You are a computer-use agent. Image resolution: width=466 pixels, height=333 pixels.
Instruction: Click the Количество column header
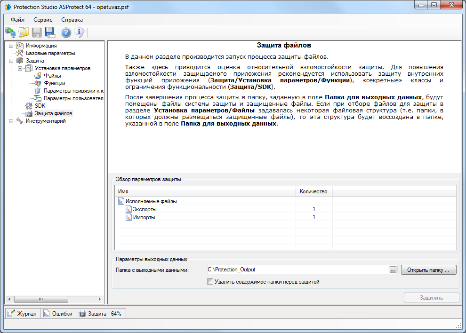(313, 191)
